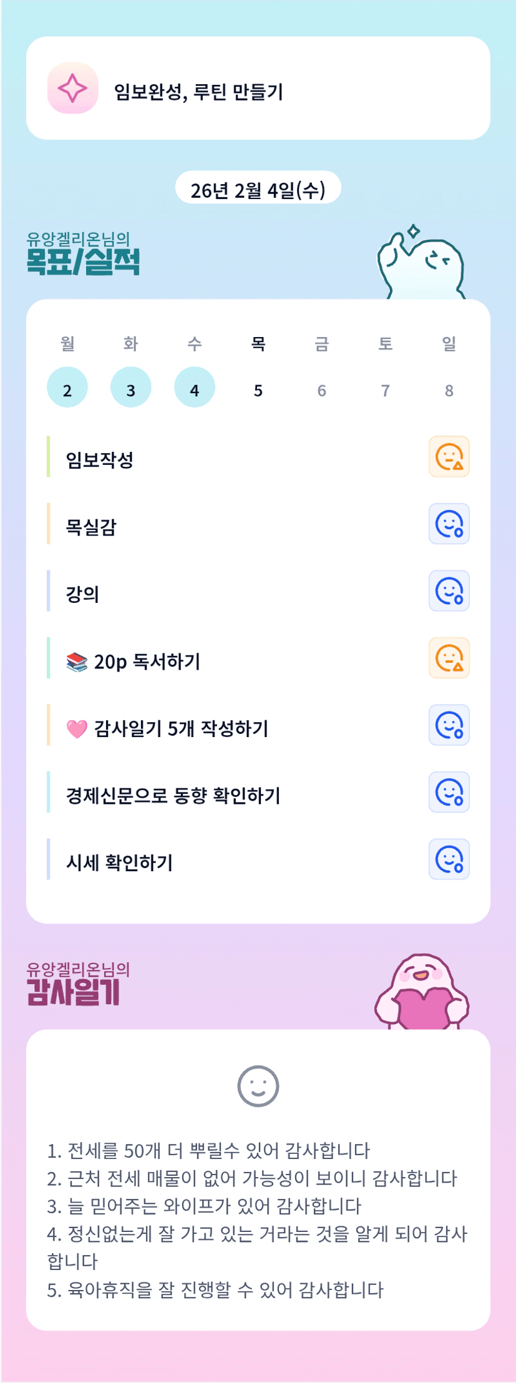The width and height of the screenshot is (516, 1383).
Task: Click the gray smiley face in 감사일기 card
Action: [x=258, y=1086]
